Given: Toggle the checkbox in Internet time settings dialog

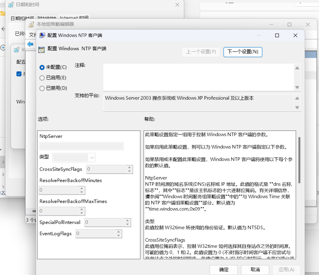Looking at the screenshot, I should [x=19, y=74].
